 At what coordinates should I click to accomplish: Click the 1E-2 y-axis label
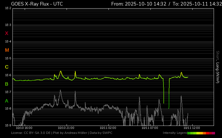[8, 8]
